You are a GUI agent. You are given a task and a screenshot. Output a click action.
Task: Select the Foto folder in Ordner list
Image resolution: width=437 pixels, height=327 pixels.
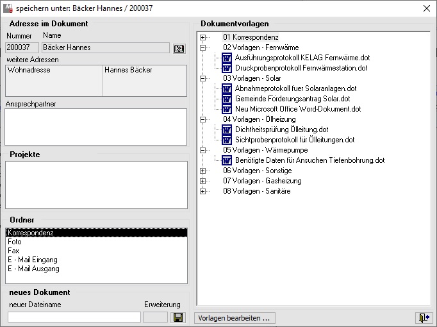[15, 242]
